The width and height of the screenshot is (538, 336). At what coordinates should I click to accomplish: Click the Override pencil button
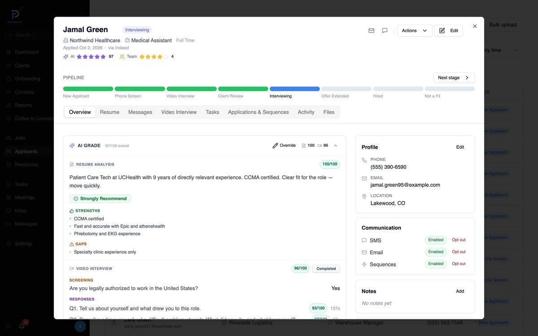(284, 146)
